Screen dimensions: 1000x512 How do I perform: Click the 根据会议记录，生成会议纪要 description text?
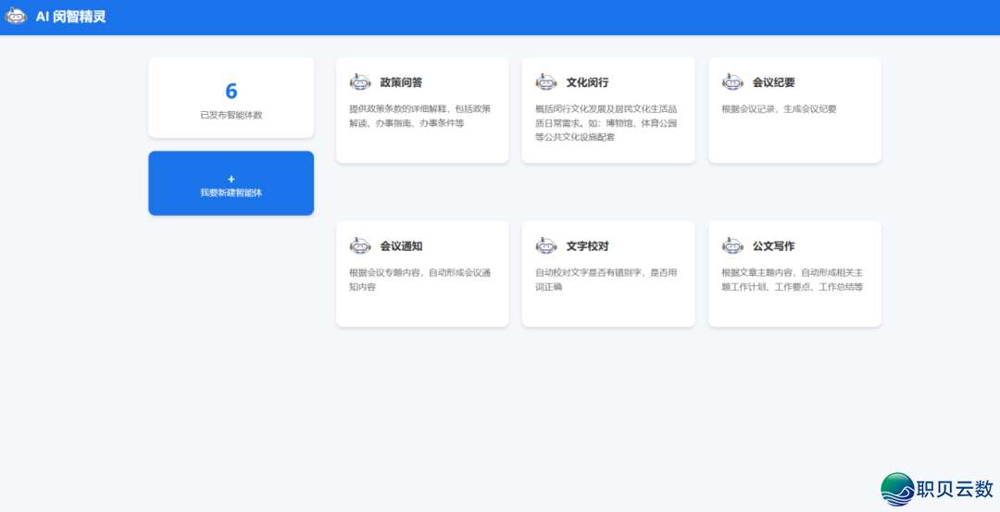click(x=779, y=109)
